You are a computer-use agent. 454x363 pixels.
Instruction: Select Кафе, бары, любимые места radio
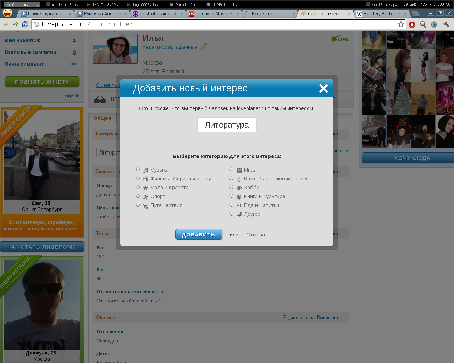231,178
